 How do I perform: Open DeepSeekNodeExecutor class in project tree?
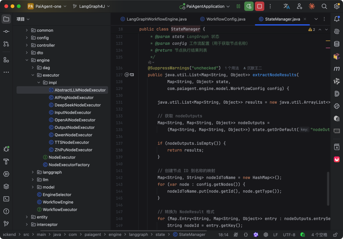(78, 105)
